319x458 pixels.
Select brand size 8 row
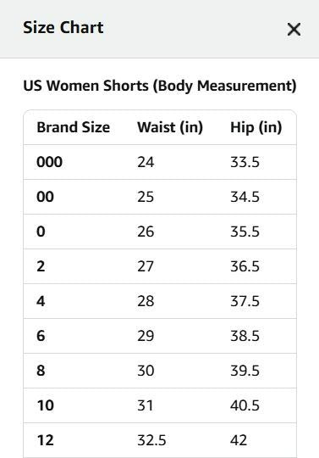(160, 371)
